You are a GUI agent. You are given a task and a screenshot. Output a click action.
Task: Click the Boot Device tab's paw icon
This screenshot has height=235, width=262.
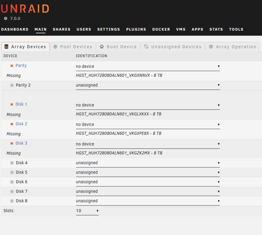102,47
